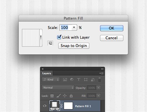Select the Layers panel tab
Image resolution: width=147 pixels, height=112 pixels.
pyautogui.click(x=47, y=73)
